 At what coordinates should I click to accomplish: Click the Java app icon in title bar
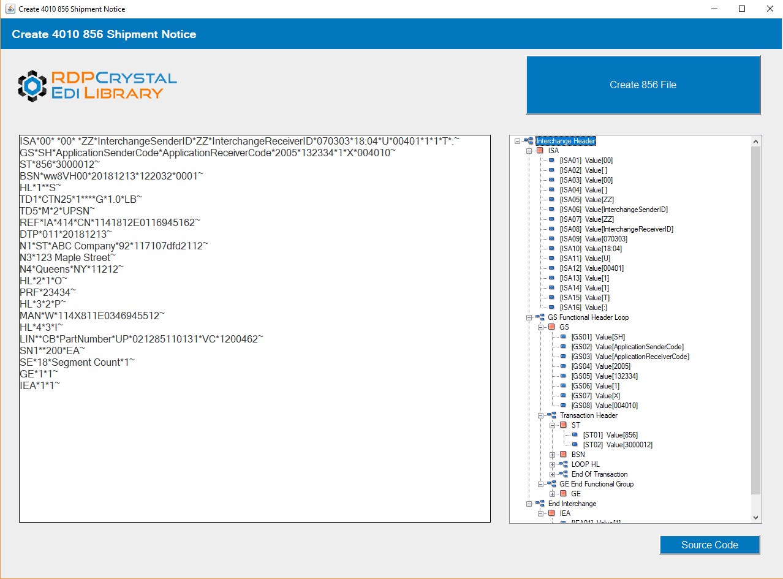pyautogui.click(x=10, y=9)
